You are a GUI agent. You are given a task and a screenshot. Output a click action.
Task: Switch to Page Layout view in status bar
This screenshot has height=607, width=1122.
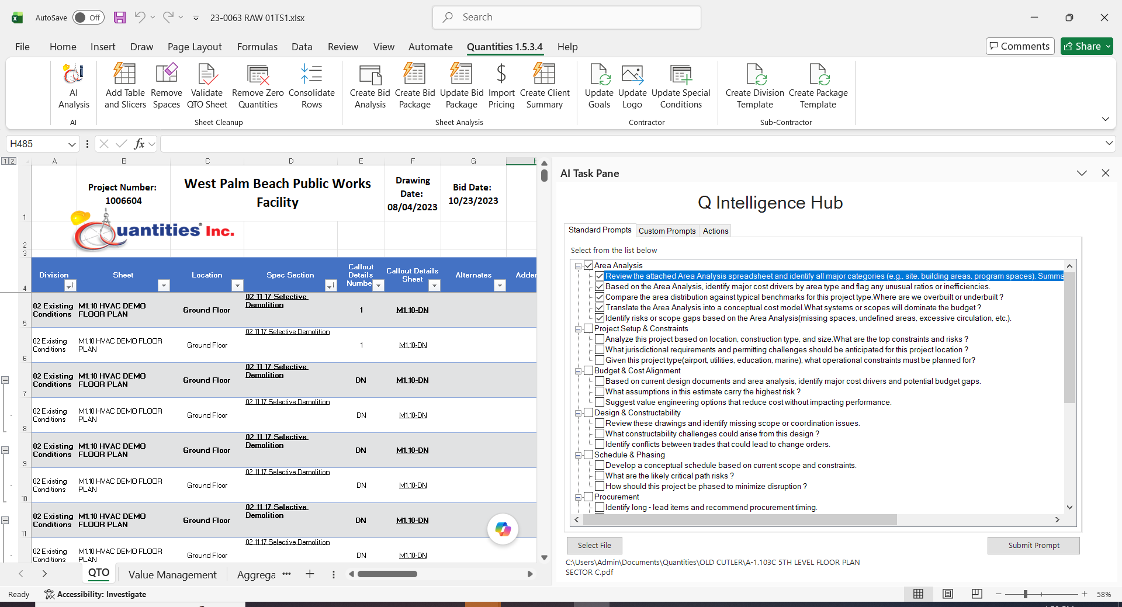tap(948, 594)
